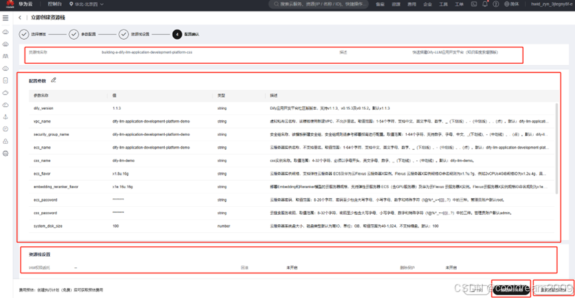Image resolution: width=575 pixels, height=298 pixels.
Task: Click the value 1.1.3
Action: pyautogui.click(x=116, y=108)
